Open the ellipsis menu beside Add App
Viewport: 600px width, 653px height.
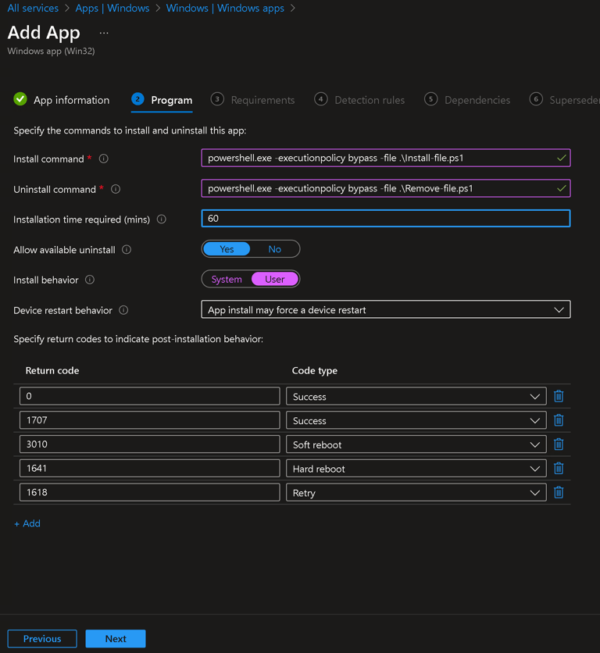click(x=104, y=33)
